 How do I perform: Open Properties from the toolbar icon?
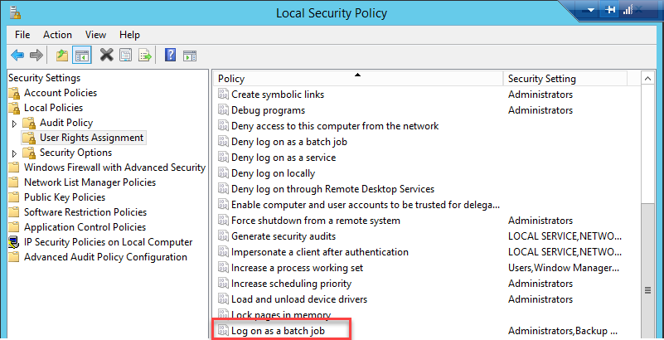point(125,56)
